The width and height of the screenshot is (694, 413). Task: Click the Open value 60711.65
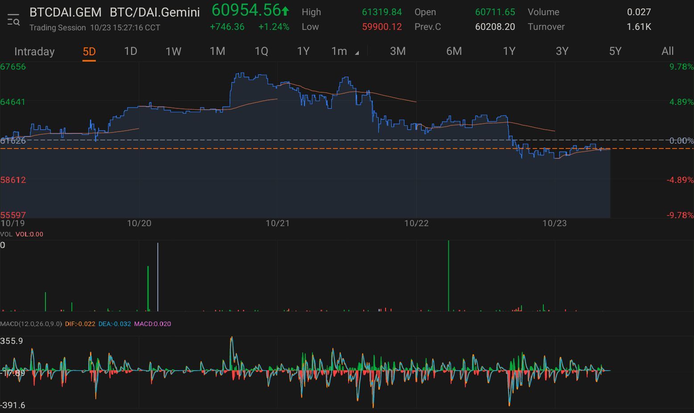(x=495, y=12)
